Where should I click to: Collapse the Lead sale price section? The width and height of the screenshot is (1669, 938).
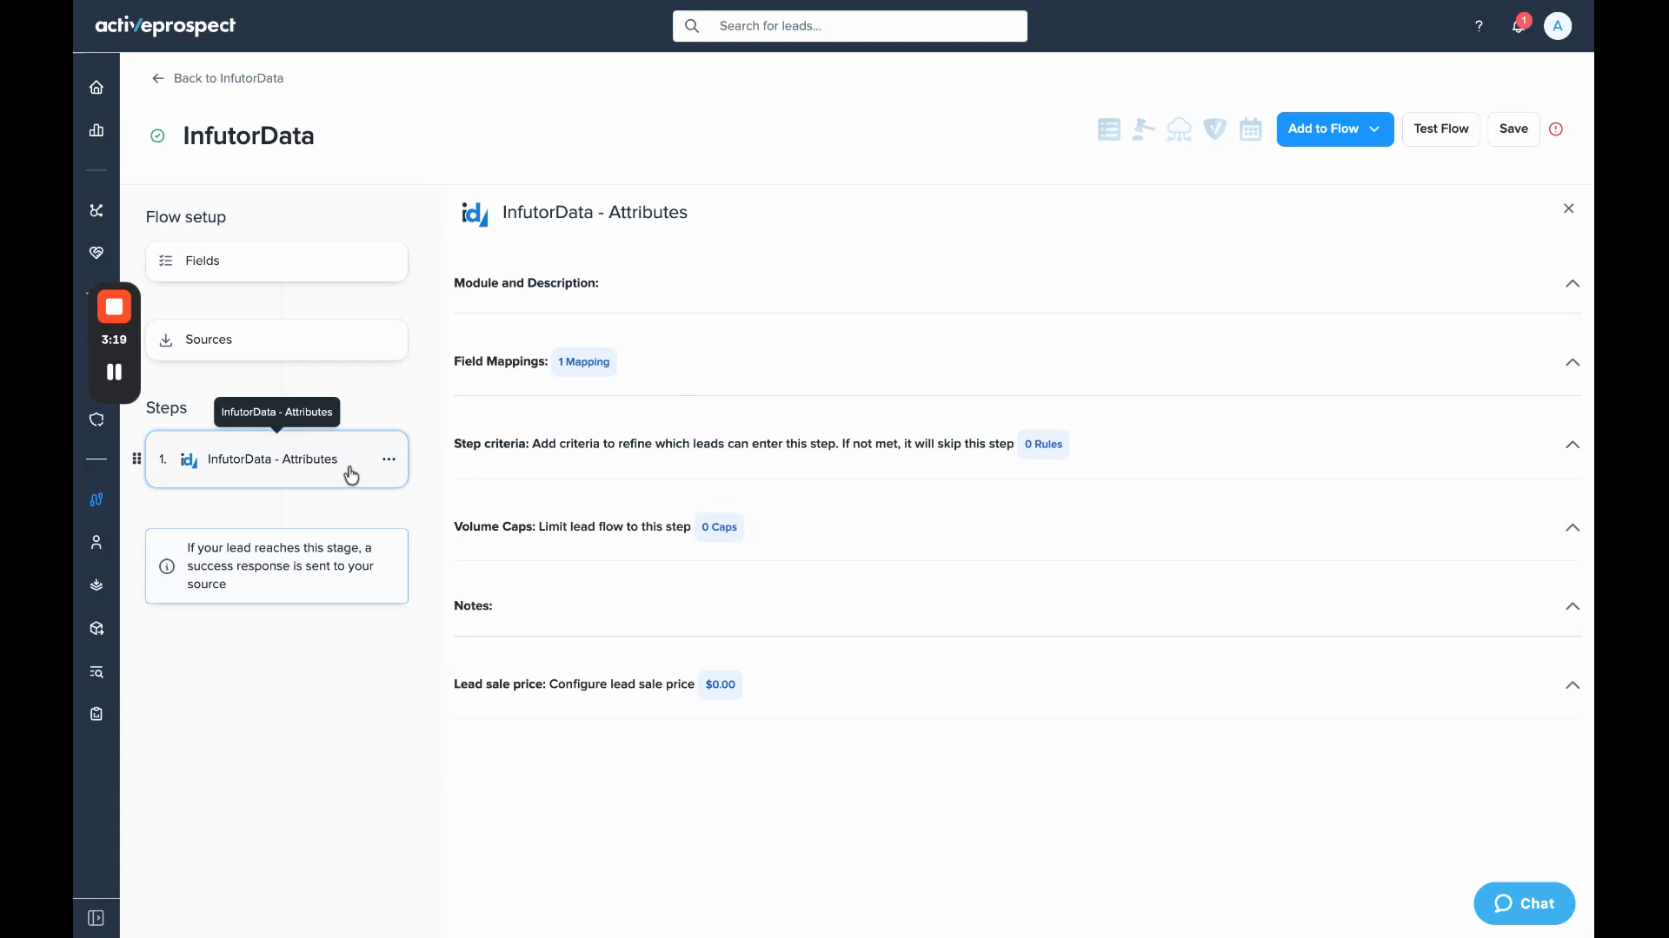1573,684
